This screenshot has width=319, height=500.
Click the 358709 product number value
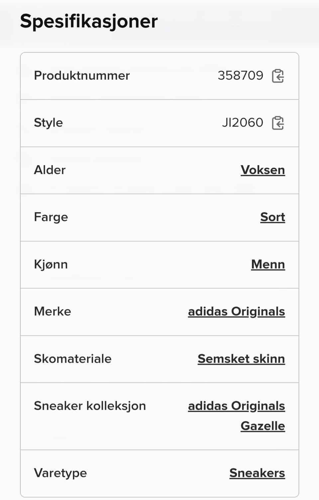click(x=240, y=76)
